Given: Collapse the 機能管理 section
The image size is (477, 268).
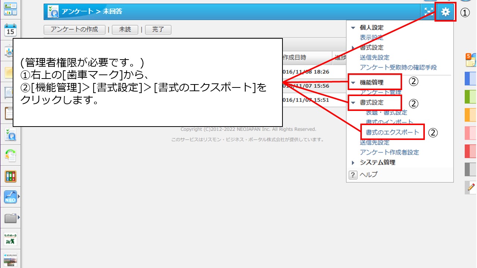Looking at the screenshot, I should [353, 83].
